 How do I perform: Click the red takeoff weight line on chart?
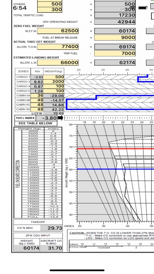(x=115, y=149)
